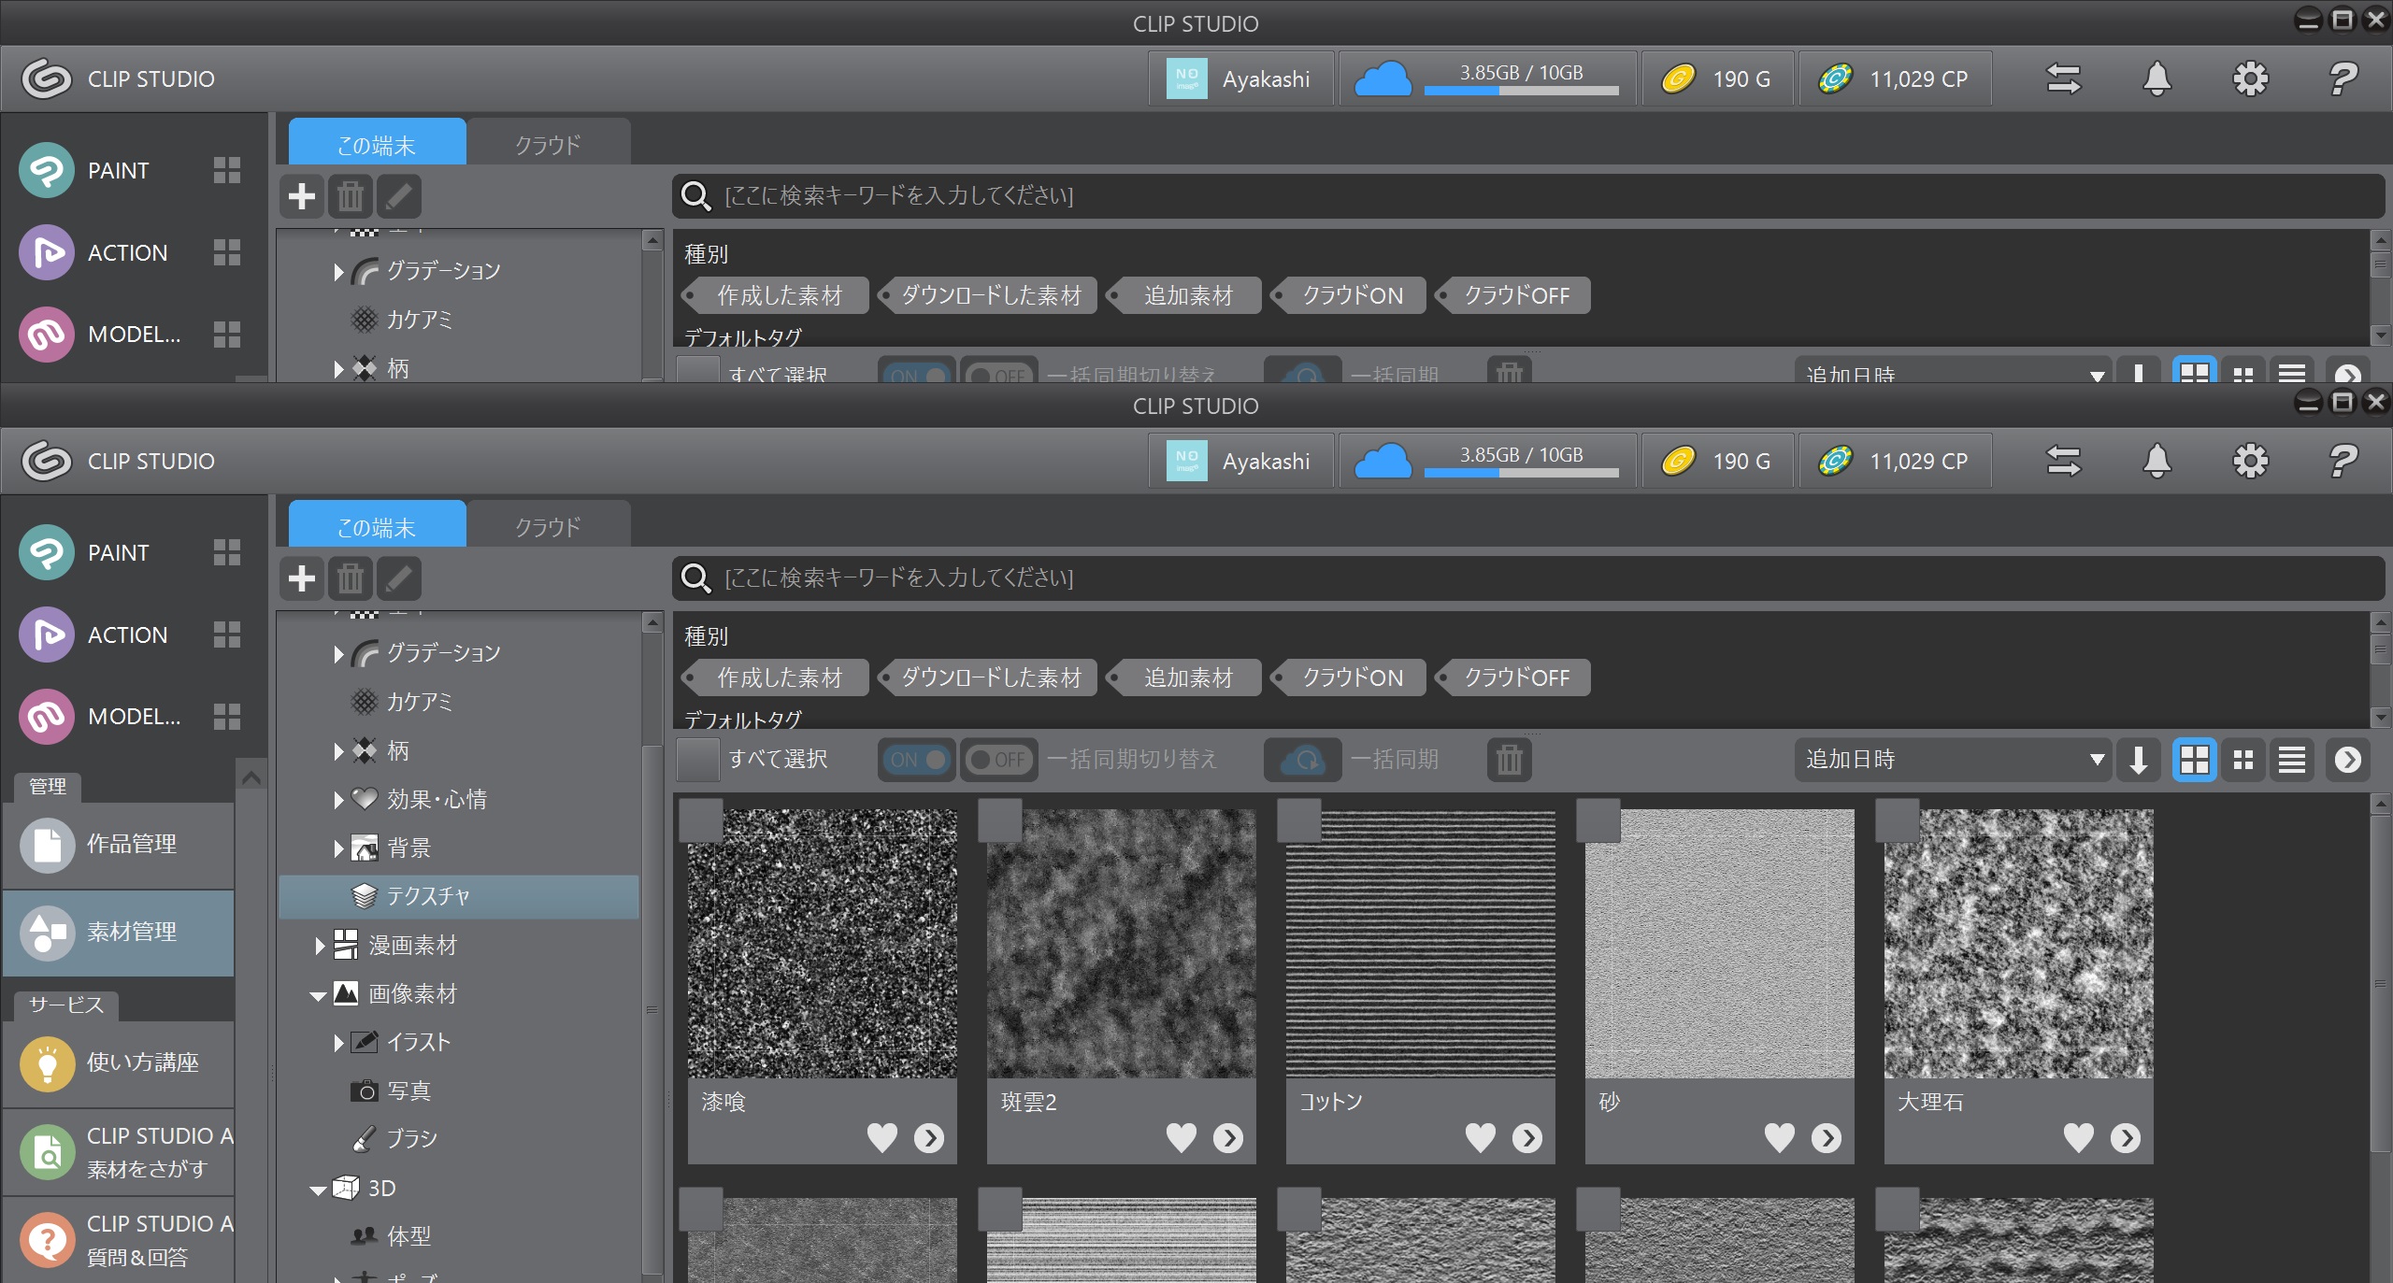Select 写真 in the material tree
2393x1283 pixels.
pos(408,1091)
